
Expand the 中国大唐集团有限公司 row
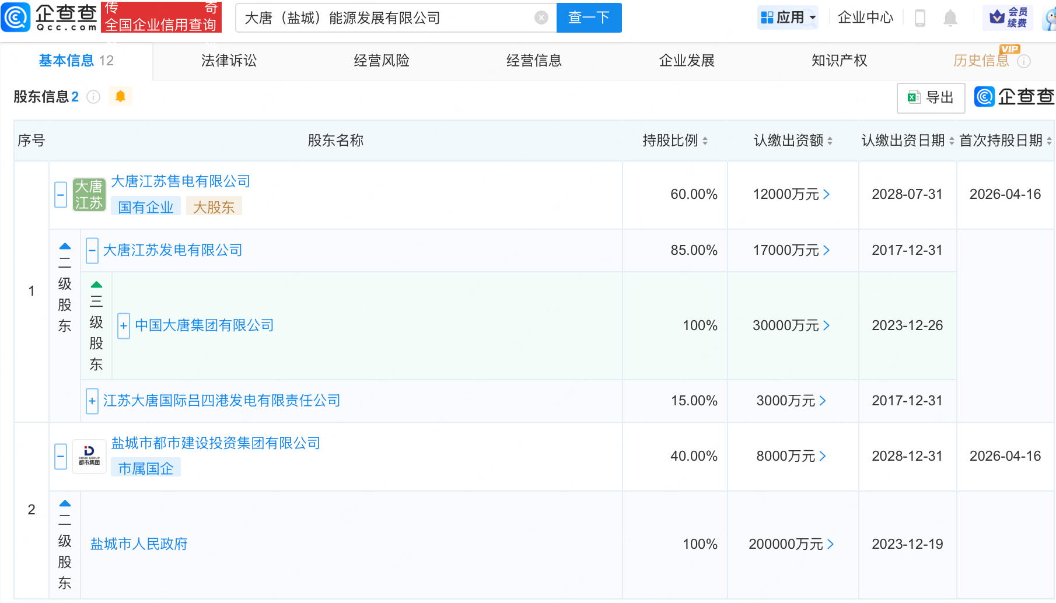pyautogui.click(x=124, y=325)
